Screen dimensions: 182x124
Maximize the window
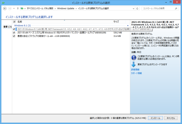pyautogui.click(x=171, y=2)
